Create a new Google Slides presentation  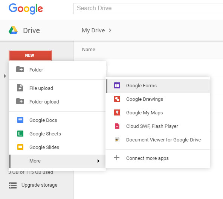point(57,147)
